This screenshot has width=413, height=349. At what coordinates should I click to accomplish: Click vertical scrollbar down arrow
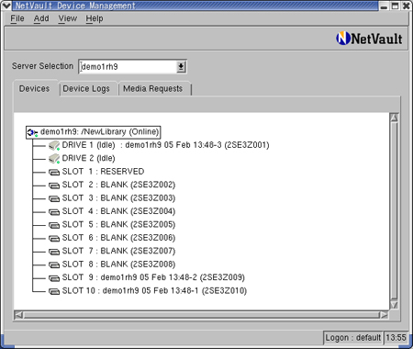point(394,305)
